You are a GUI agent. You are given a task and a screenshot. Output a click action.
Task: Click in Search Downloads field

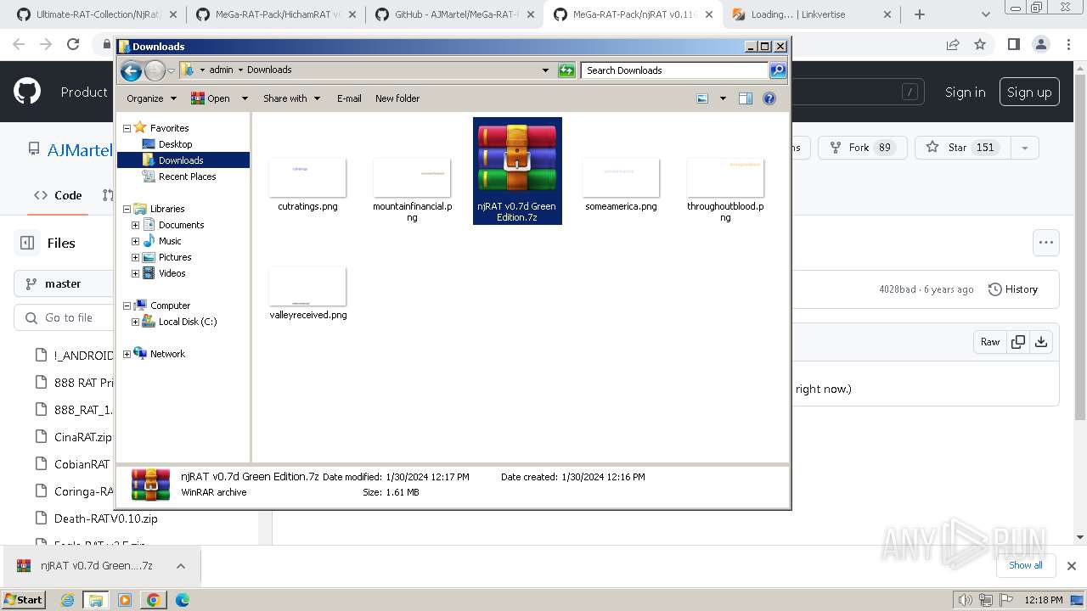click(x=676, y=70)
